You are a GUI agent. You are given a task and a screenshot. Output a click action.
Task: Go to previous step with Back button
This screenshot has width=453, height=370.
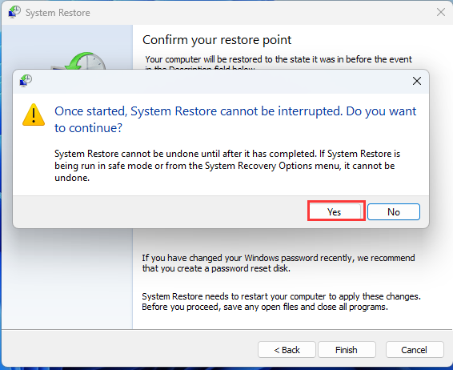click(287, 350)
